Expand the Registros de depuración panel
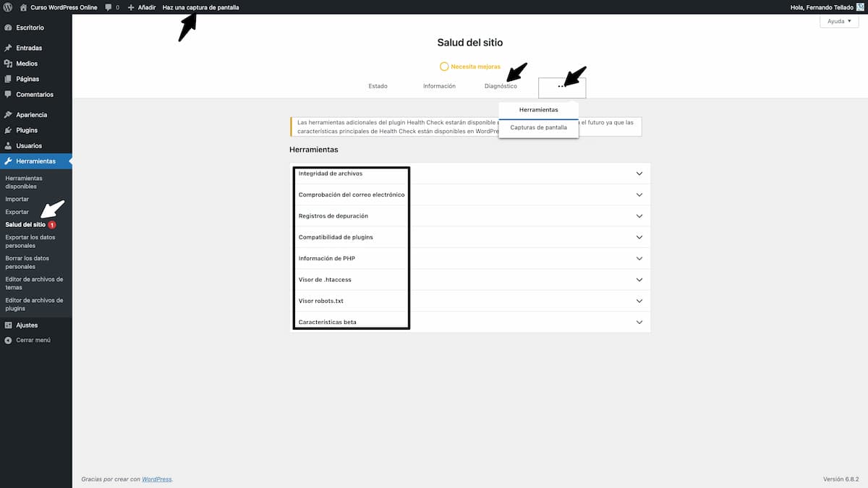868x488 pixels. [469, 216]
